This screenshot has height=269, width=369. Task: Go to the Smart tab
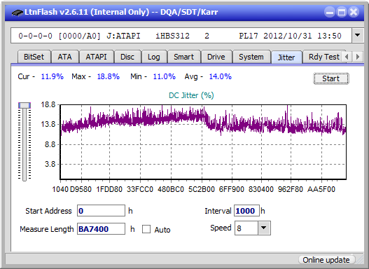pyautogui.click(x=183, y=57)
